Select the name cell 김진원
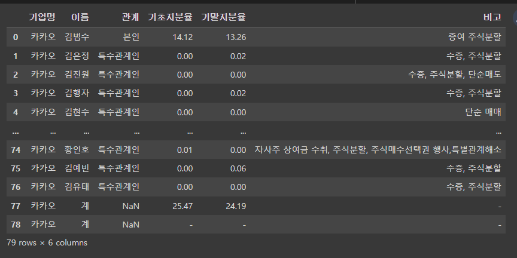The image size is (517, 258). coord(77,75)
